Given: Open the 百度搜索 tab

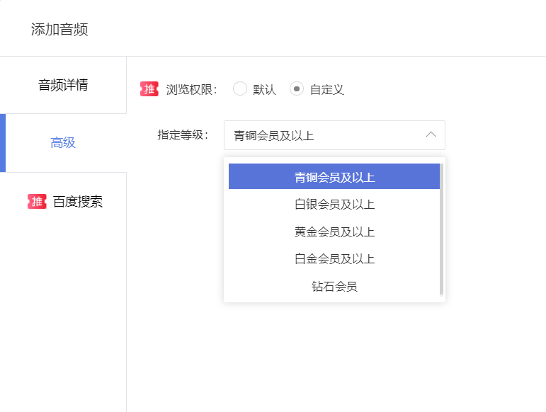Looking at the screenshot, I should click(63, 202).
